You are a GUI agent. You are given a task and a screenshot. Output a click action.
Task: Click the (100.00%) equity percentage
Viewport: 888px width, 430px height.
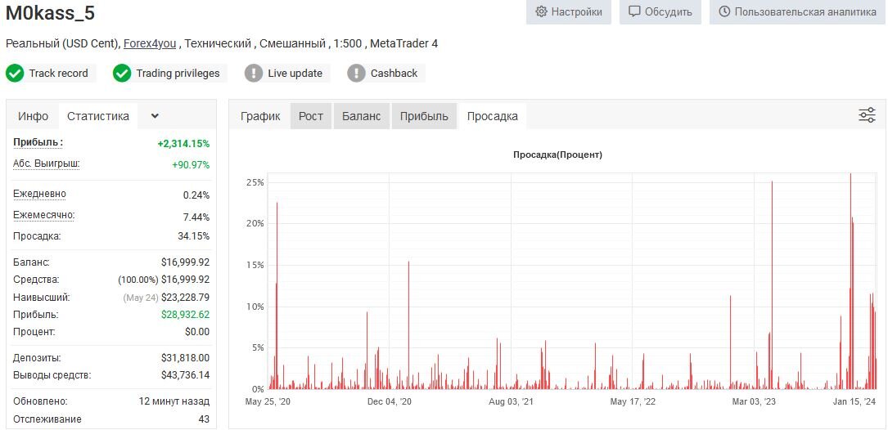click(x=137, y=280)
